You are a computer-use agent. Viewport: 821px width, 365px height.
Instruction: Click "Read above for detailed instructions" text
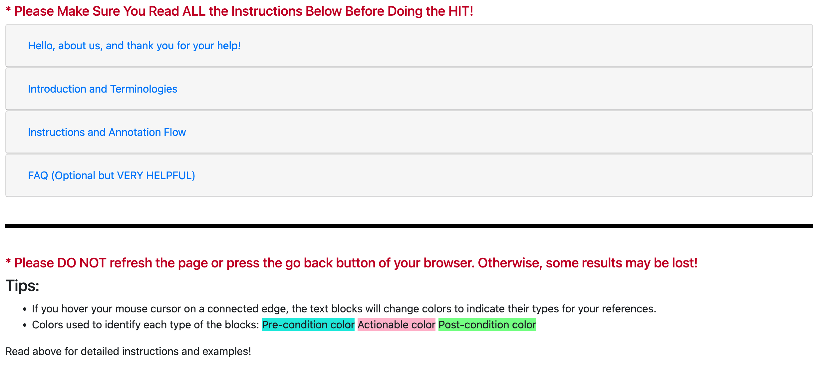[128, 351]
